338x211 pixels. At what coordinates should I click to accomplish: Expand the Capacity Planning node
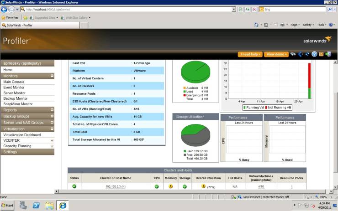[x=52, y=146]
